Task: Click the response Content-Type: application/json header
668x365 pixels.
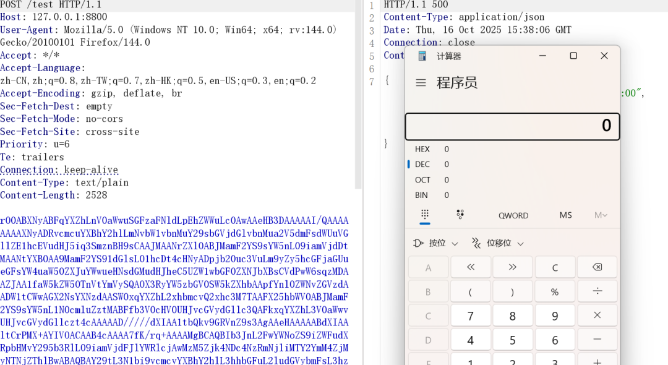Action: coord(464,17)
